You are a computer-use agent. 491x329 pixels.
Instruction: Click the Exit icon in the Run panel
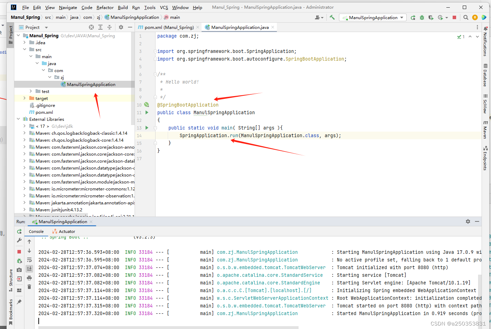tap(19, 279)
